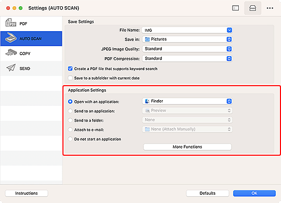Open the PDF Compression dropdown

[187, 59]
